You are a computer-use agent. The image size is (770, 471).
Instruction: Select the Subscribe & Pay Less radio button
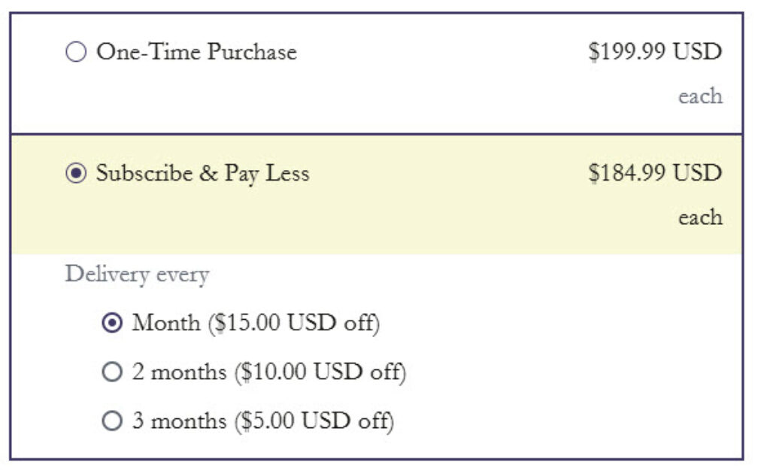[76, 174]
